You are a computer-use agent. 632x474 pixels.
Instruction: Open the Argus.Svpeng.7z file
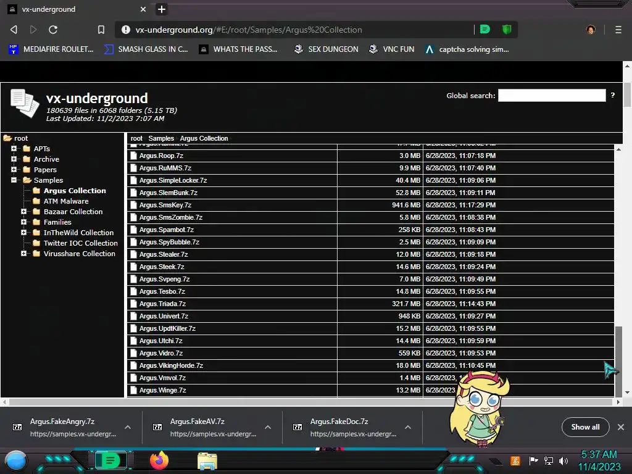[164, 279]
